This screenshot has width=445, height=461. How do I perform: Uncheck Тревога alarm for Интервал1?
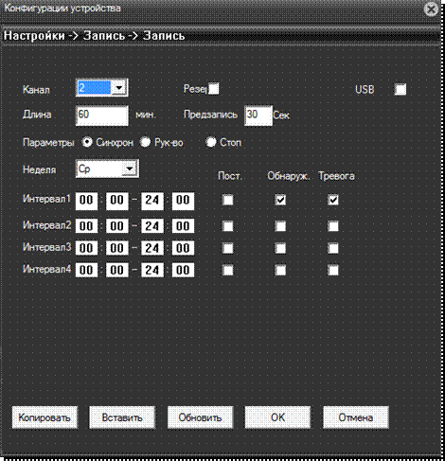pos(333,200)
